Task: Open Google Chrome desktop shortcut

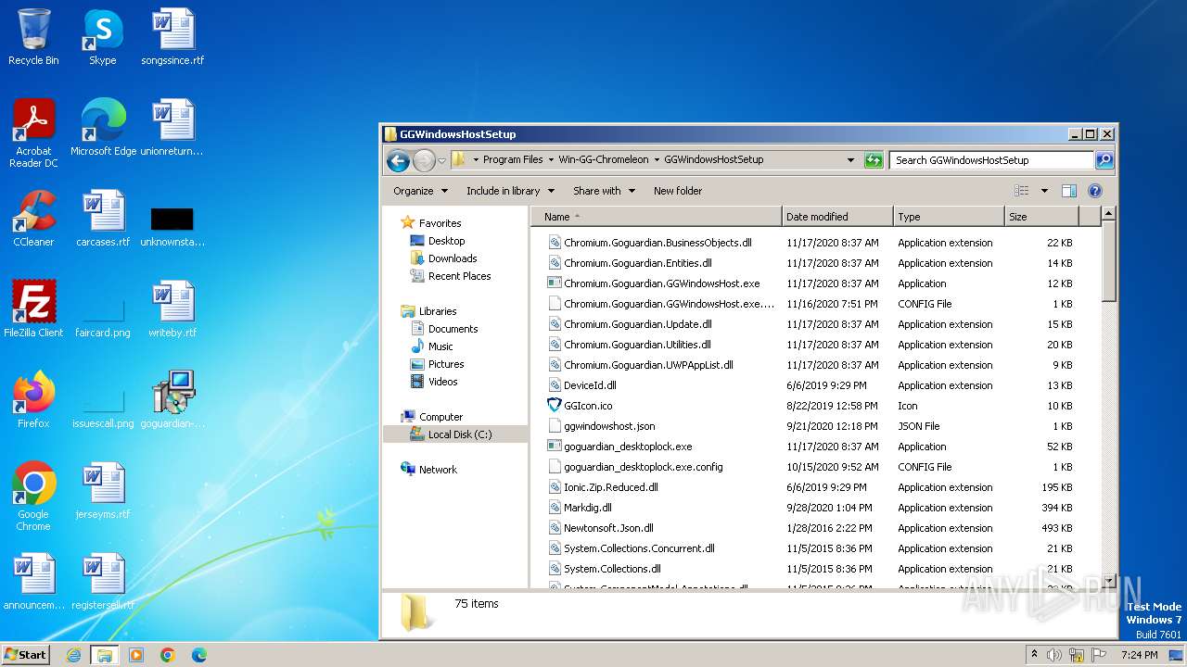Action: pyautogui.click(x=33, y=497)
